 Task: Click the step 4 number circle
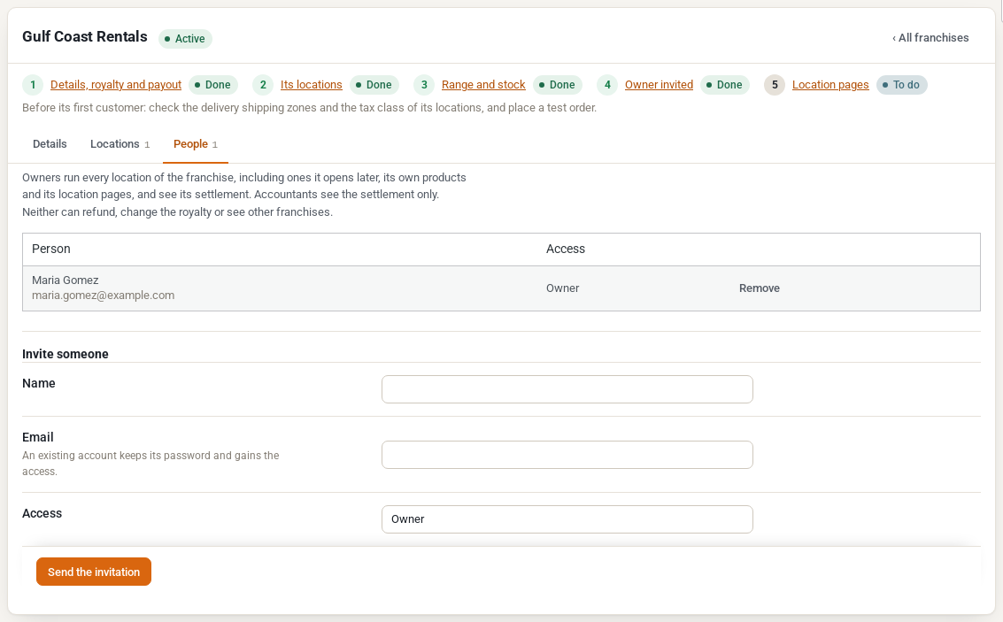pyautogui.click(x=607, y=84)
